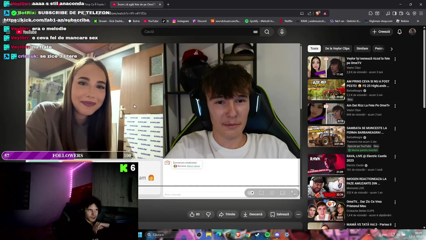Open Discord from the taskbar
Viewport: 426px width, 240px height.
pos(277,235)
